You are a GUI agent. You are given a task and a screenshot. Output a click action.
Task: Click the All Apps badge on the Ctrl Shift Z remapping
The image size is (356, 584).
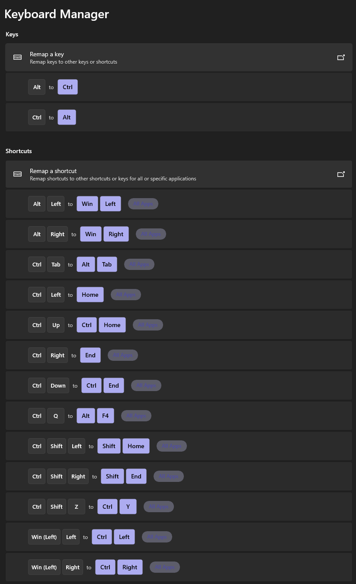tap(158, 506)
